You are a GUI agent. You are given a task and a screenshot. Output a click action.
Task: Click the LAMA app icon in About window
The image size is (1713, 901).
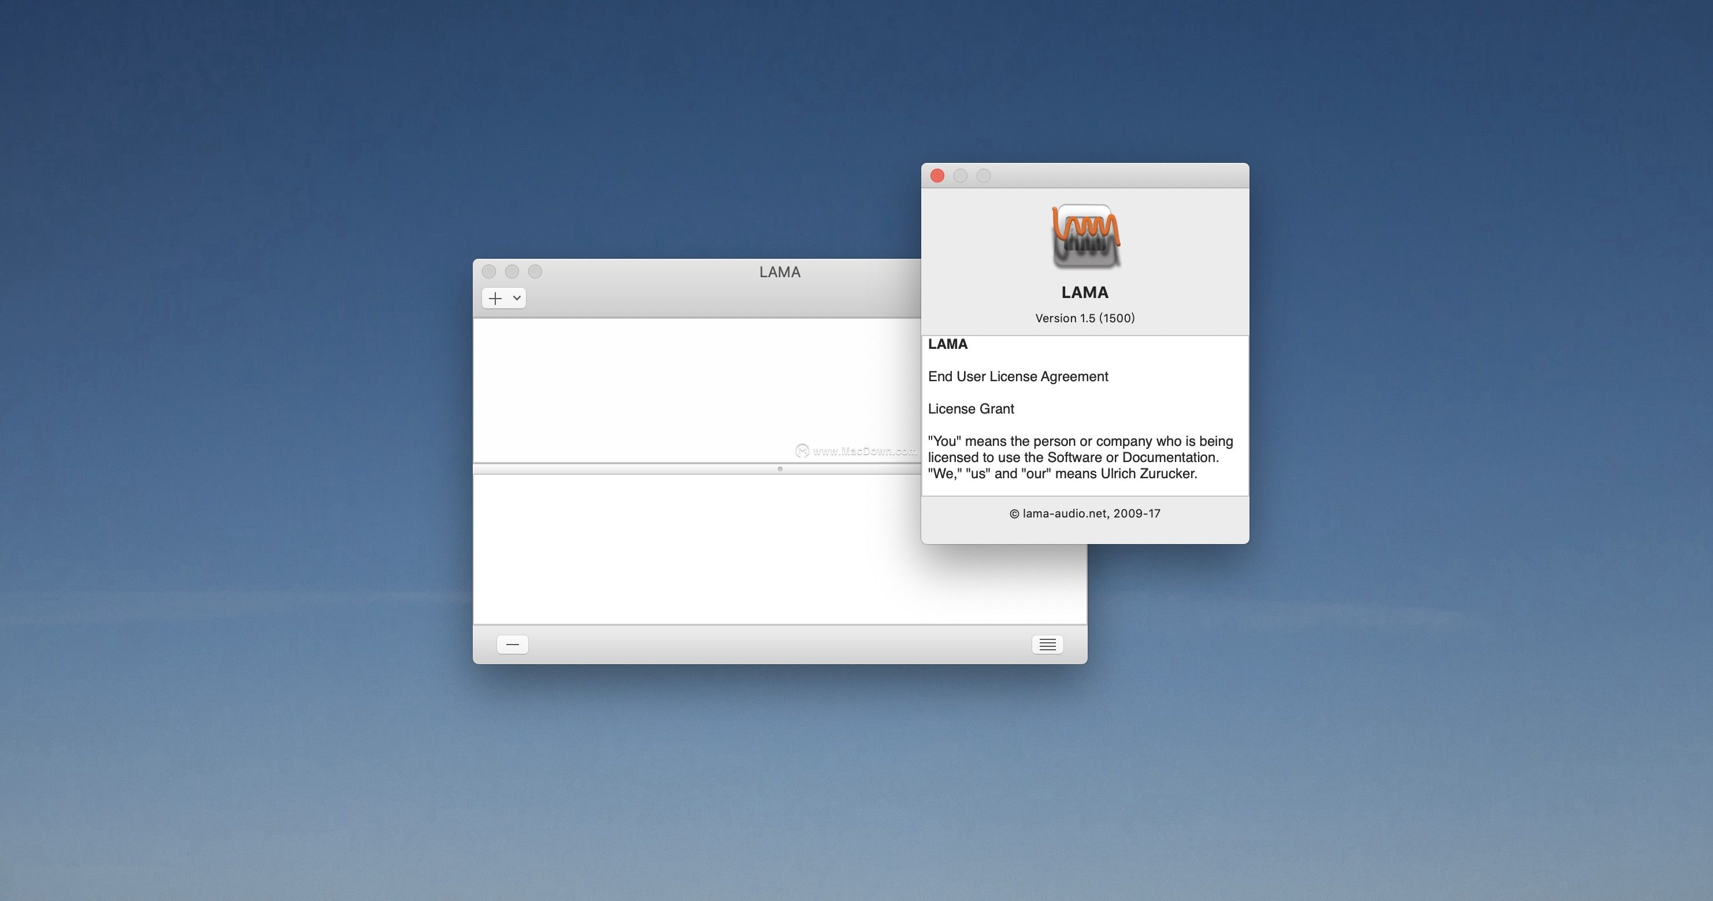[x=1085, y=236]
